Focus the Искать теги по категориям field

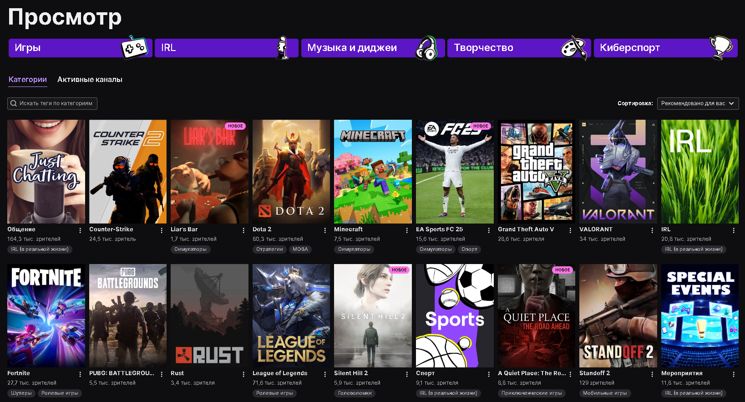52,103
